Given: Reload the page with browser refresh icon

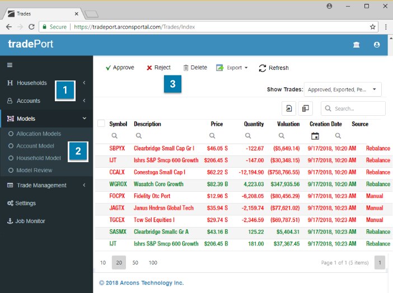Looking at the screenshot, I should coord(31,27).
